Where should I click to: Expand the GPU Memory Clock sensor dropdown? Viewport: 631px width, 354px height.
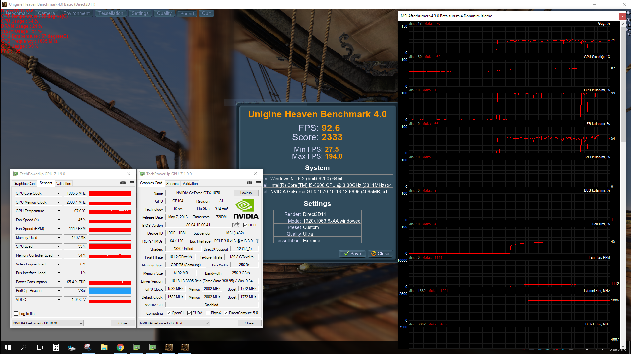coord(59,202)
